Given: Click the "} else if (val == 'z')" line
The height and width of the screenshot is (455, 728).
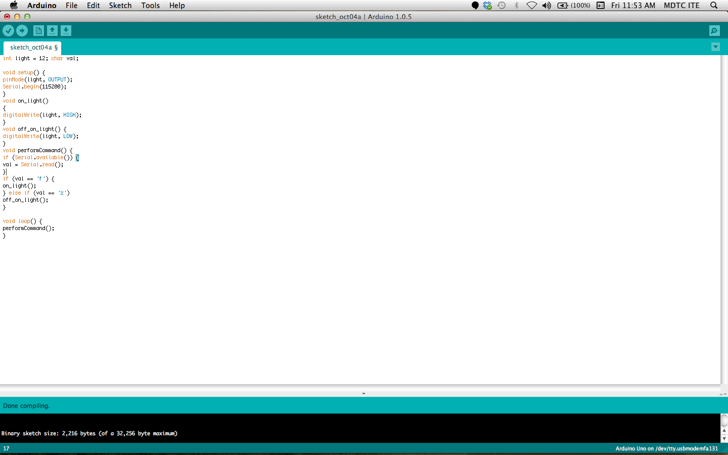Looking at the screenshot, I should [x=36, y=193].
